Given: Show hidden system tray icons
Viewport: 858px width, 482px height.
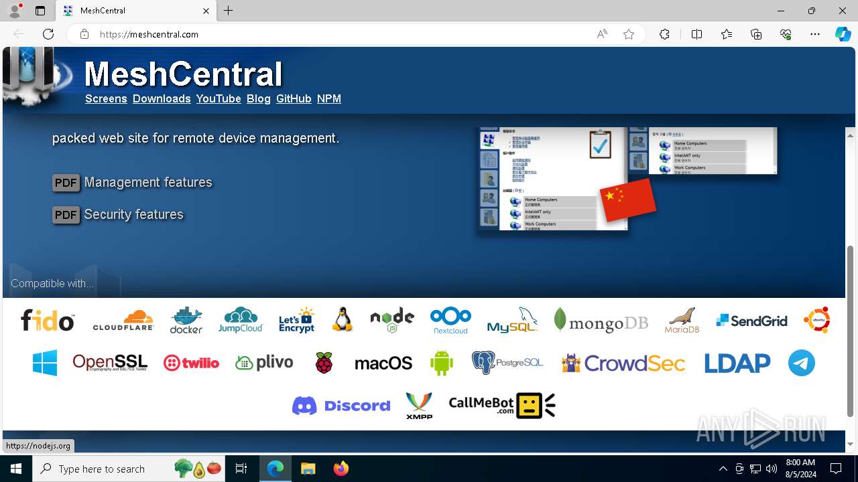Looking at the screenshot, I should pyautogui.click(x=723, y=469).
